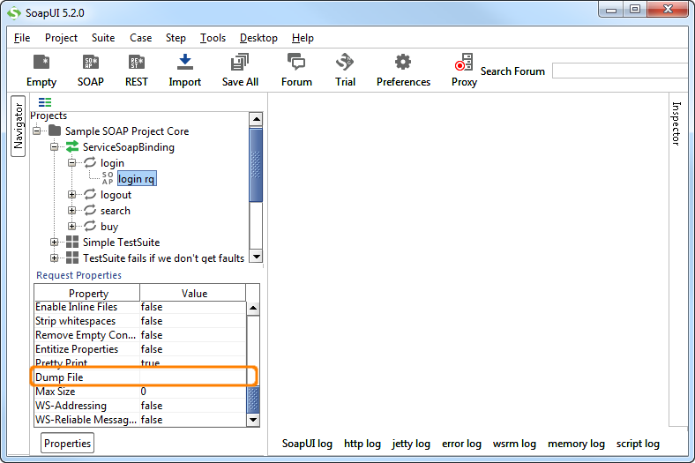695x463 pixels.
Task: Click the project tree scrollbar thumb
Action: (x=256, y=165)
